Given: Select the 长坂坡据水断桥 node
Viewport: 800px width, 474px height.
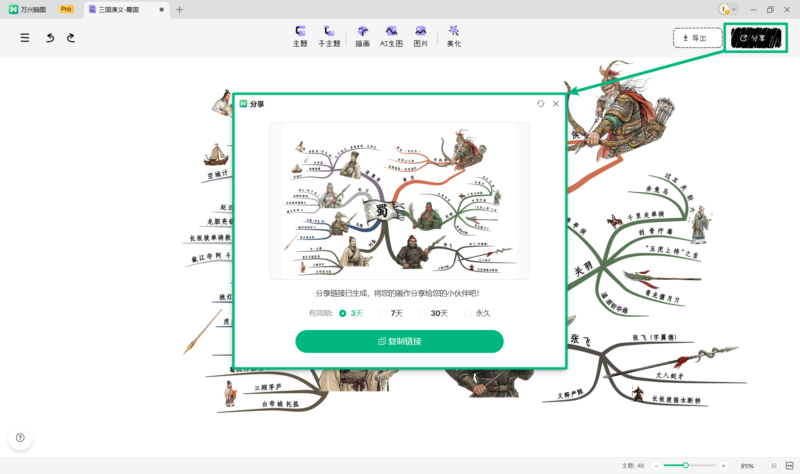Looking at the screenshot, I should 676,400.
